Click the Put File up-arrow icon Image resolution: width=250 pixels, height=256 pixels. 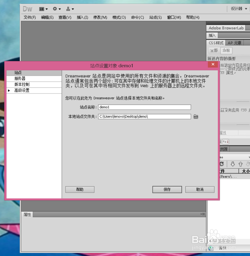pyautogui.click(x=240, y=164)
